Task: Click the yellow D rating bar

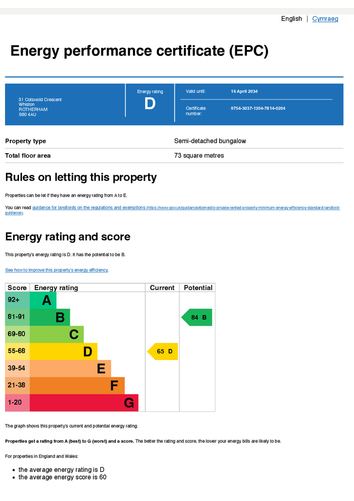Action: [x=64, y=351]
